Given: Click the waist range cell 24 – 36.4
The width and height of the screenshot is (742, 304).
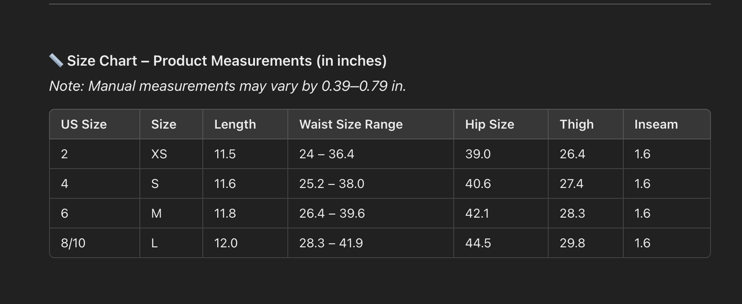Looking at the screenshot, I should pyautogui.click(x=327, y=154).
